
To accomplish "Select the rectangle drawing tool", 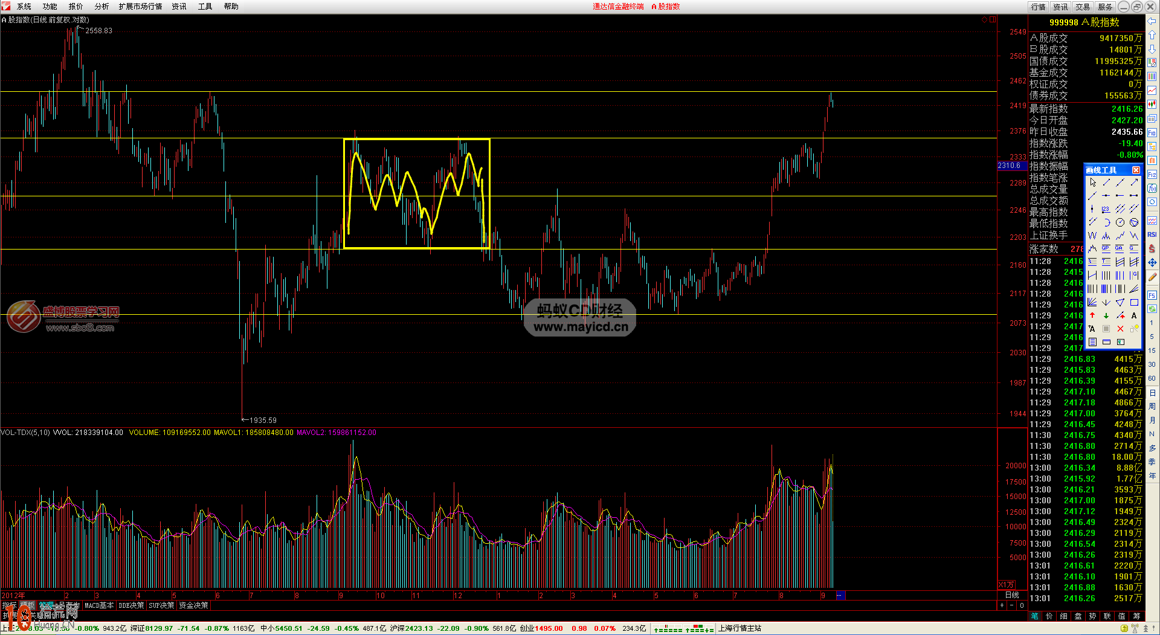I will (1134, 302).
